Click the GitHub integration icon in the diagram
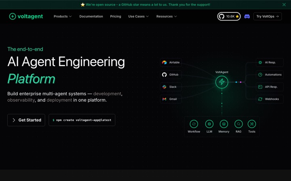This screenshot has height=181, width=291. (x=164, y=75)
